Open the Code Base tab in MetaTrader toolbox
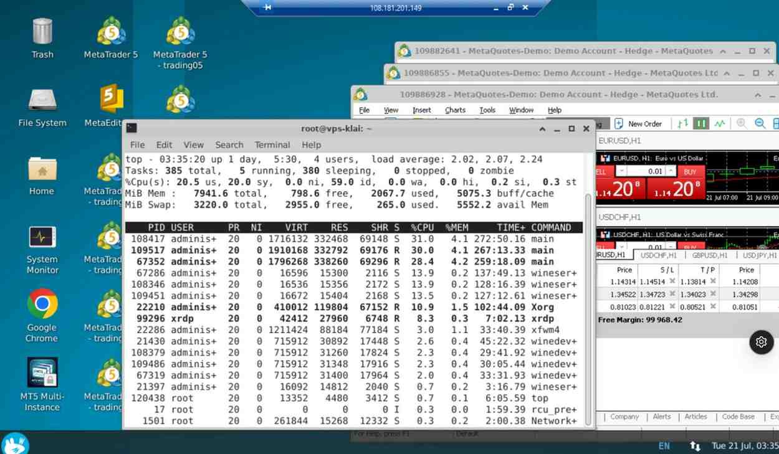The image size is (779, 454). pyautogui.click(x=738, y=417)
